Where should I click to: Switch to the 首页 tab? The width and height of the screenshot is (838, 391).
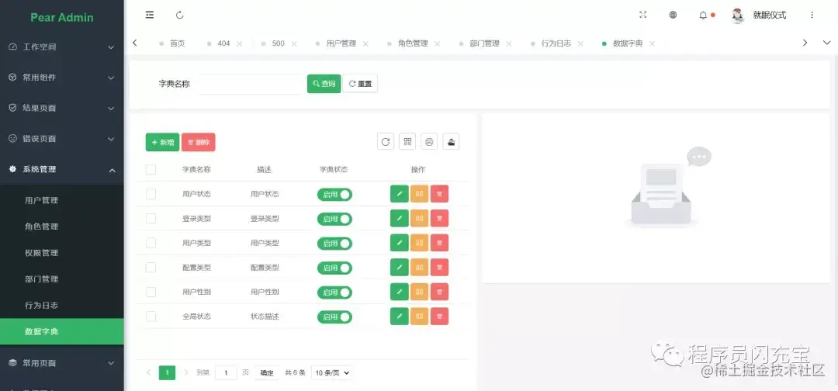[172, 43]
